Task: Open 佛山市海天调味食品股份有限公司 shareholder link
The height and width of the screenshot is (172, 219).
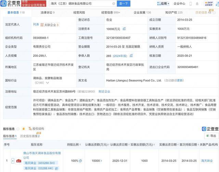Action: pyautogui.click(x=42, y=155)
